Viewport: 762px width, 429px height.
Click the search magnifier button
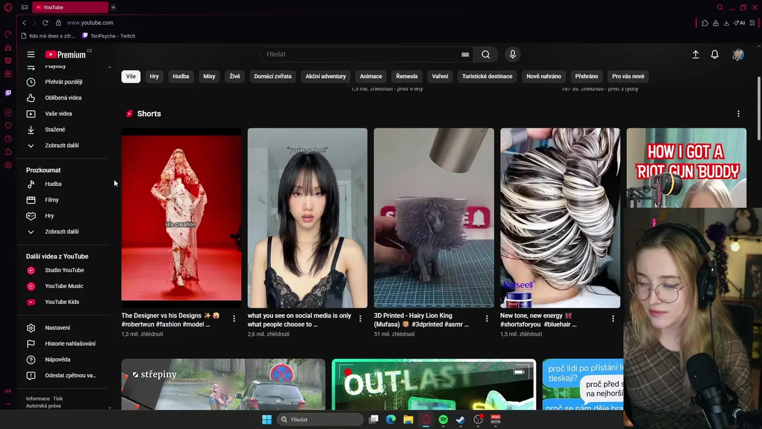(x=486, y=54)
